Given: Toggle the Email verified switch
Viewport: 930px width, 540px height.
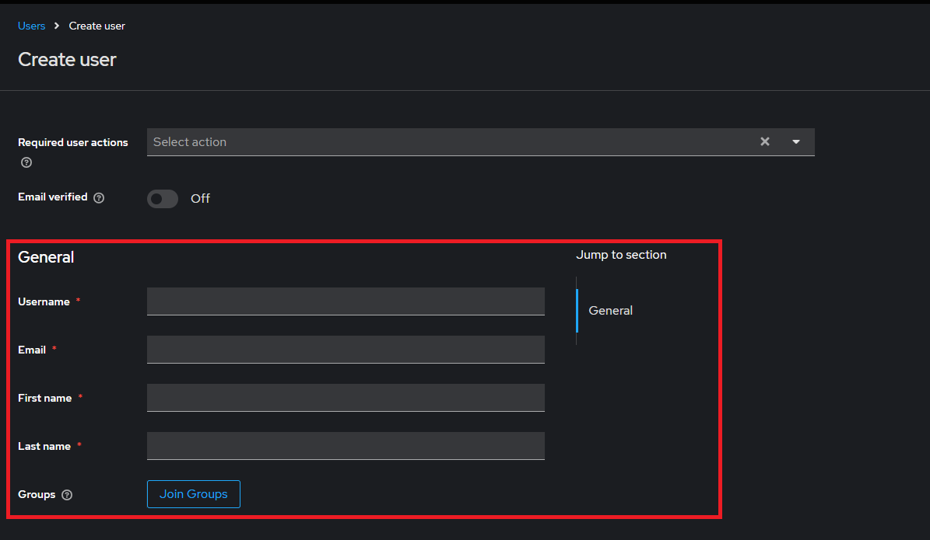Looking at the screenshot, I should click(x=163, y=199).
